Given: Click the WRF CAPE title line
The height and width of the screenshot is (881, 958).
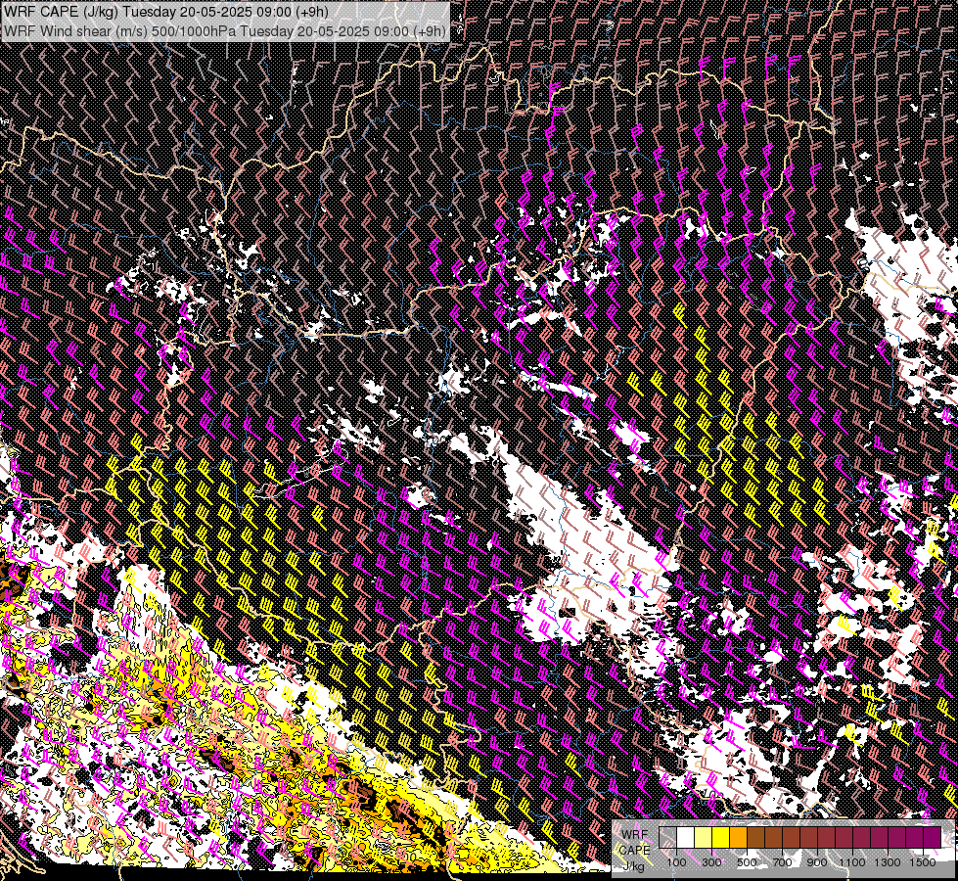Looking at the screenshot, I should point(166,12).
